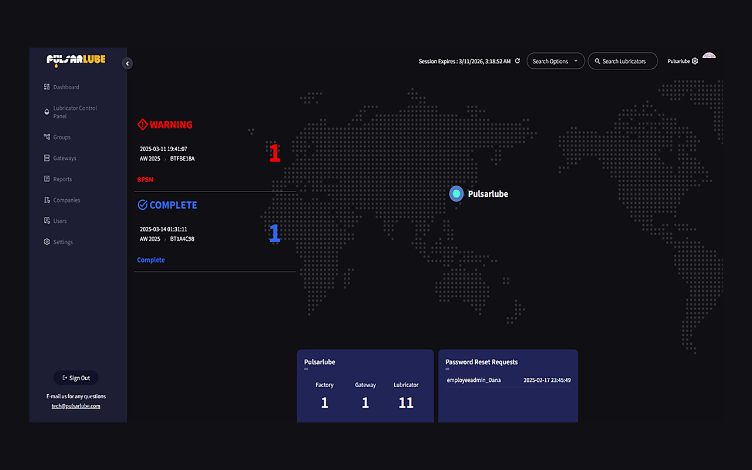The height and width of the screenshot is (470, 752).
Task: Click the PulsarLube logo
Action: point(76,60)
